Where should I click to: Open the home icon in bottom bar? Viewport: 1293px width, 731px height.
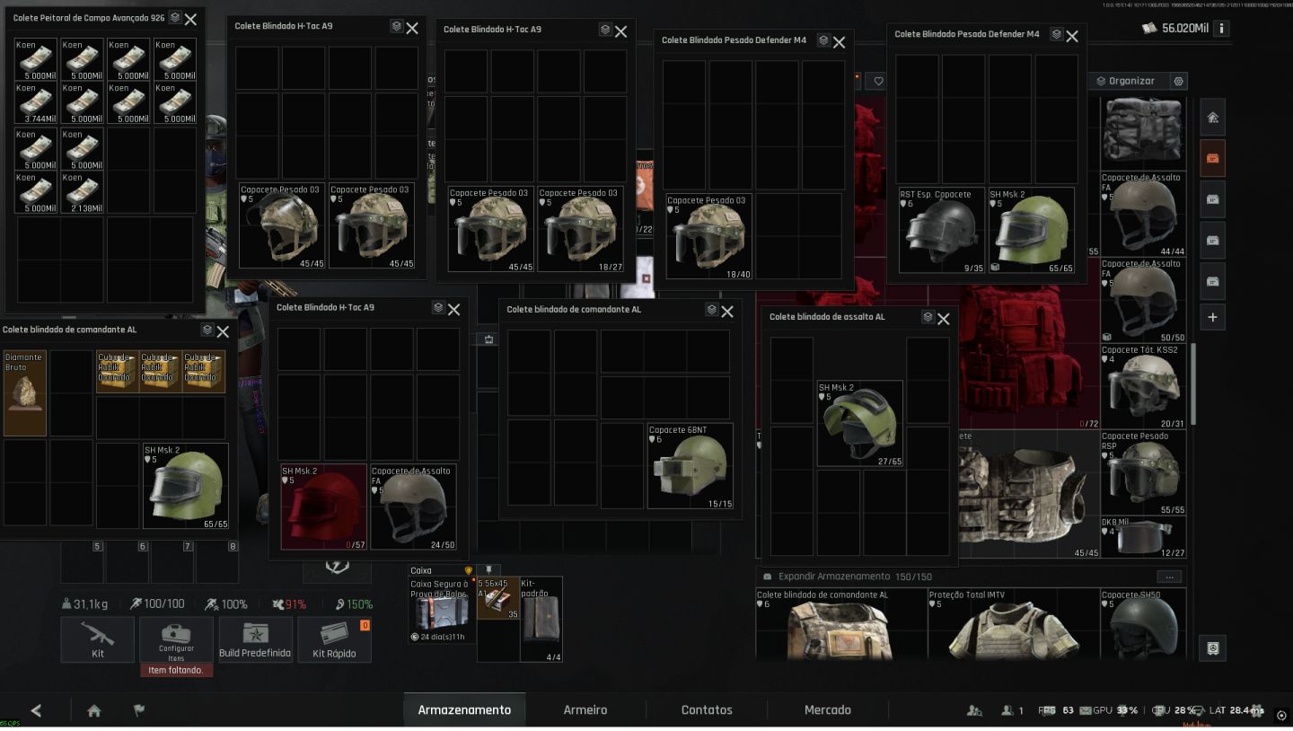pos(94,710)
